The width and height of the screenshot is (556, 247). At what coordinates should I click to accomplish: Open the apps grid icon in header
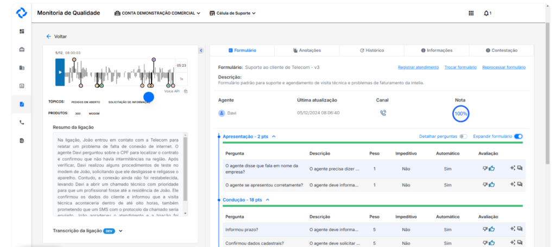[x=471, y=13]
